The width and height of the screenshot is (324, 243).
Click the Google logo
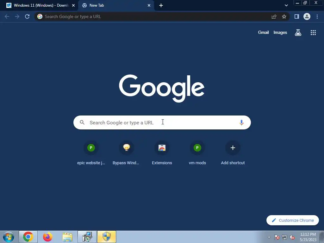pyautogui.click(x=162, y=88)
